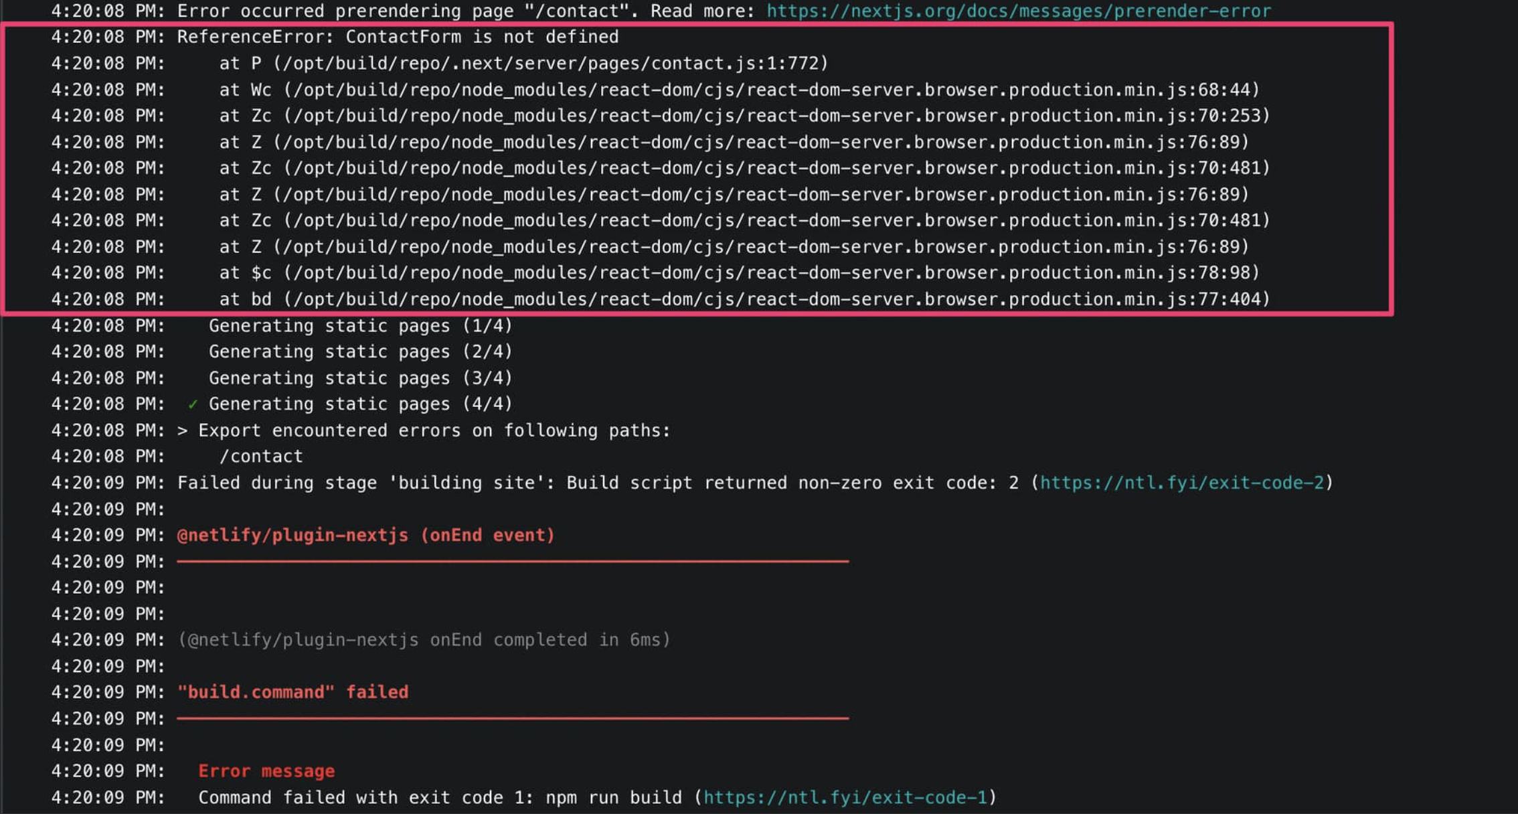1518x814 pixels.
Task: Select the Generating static pages 3/4 line
Action: (360, 378)
